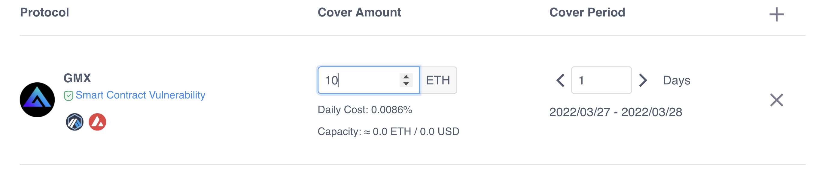Screen dimensions: 819x173
Task: Click the Protocol column header
Action: (44, 13)
